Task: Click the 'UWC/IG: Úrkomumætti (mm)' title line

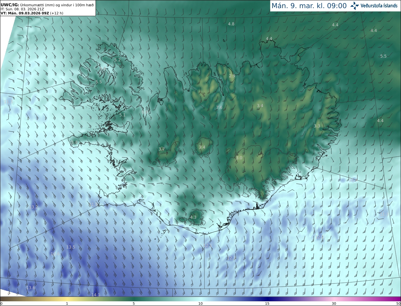Action: point(47,5)
